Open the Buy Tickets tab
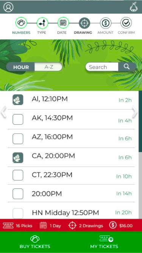The image size is (142, 253). pyautogui.click(x=35, y=242)
